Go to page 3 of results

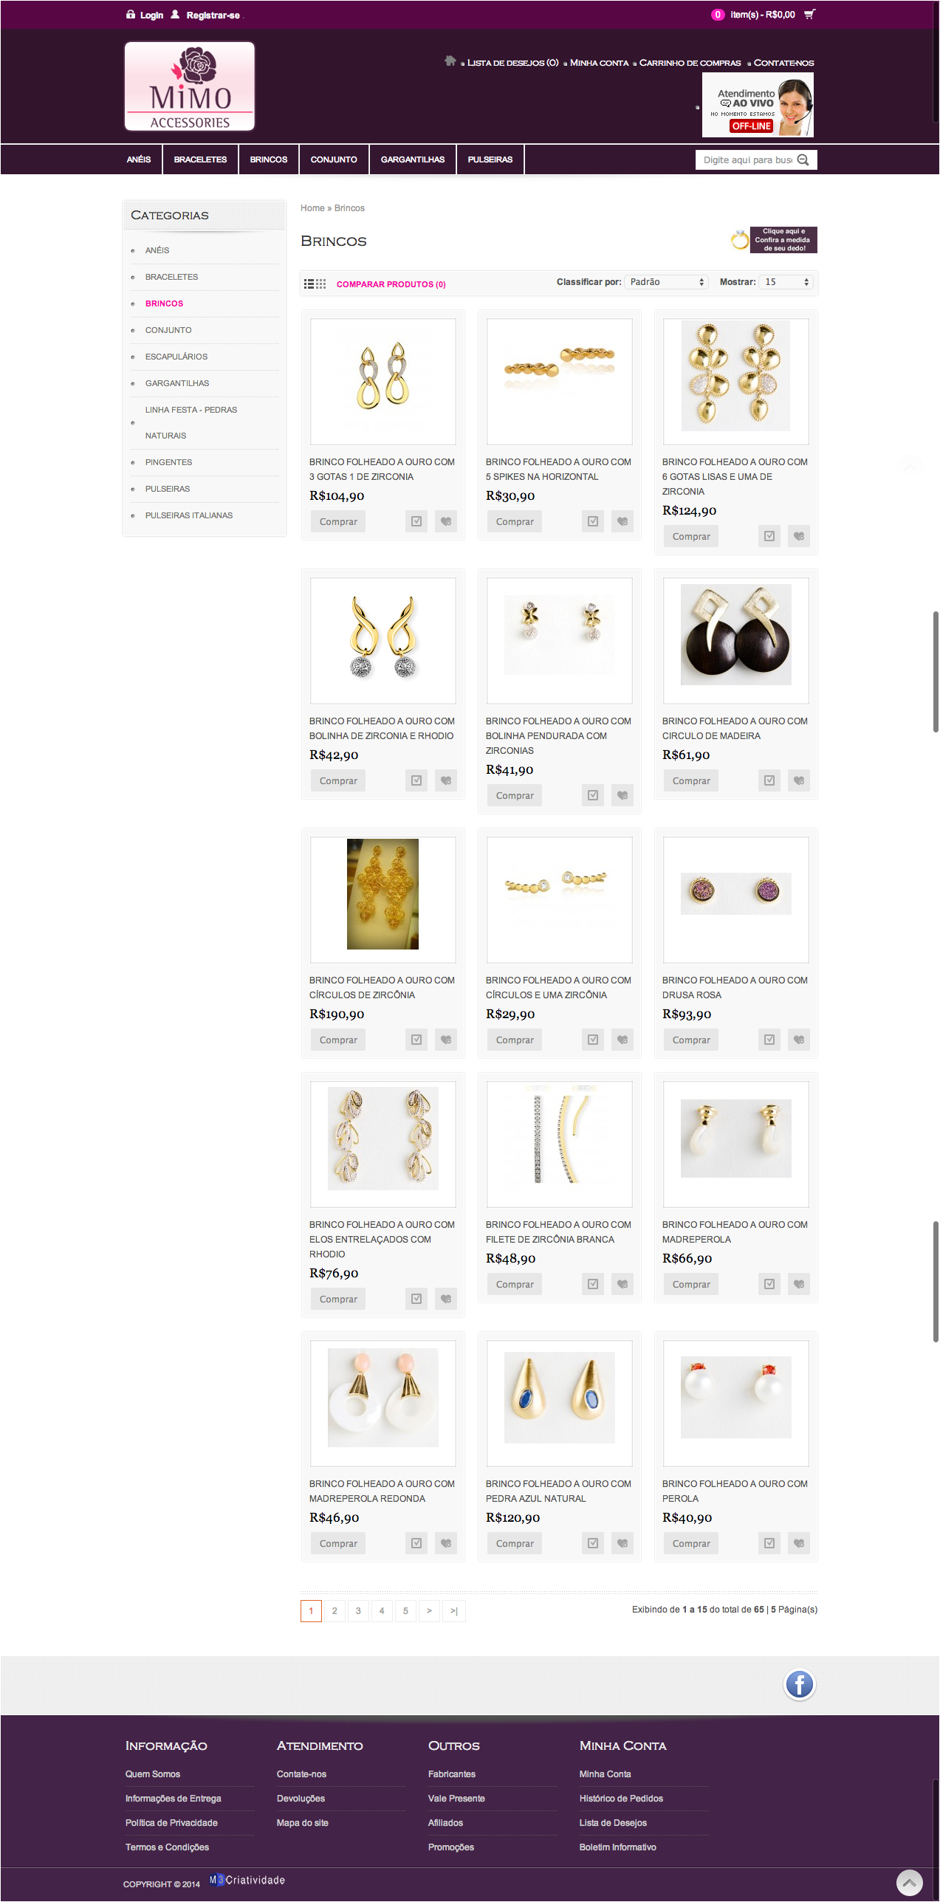coord(358,1611)
